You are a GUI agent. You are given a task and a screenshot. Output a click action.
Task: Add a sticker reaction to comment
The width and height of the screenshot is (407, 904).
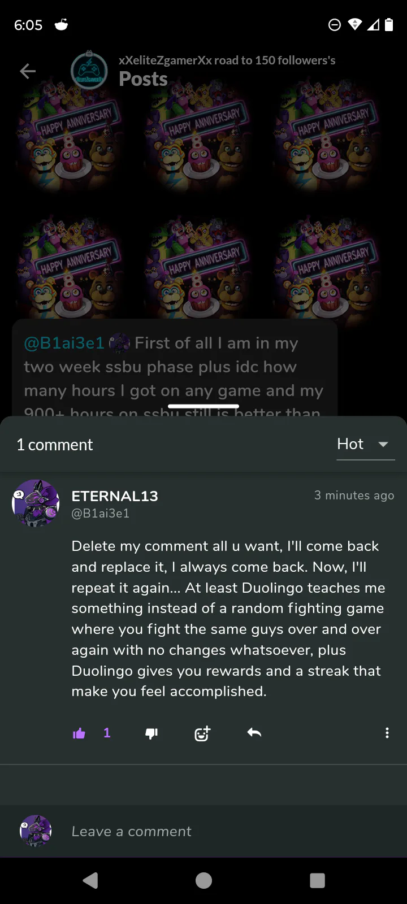pyautogui.click(x=202, y=733)
